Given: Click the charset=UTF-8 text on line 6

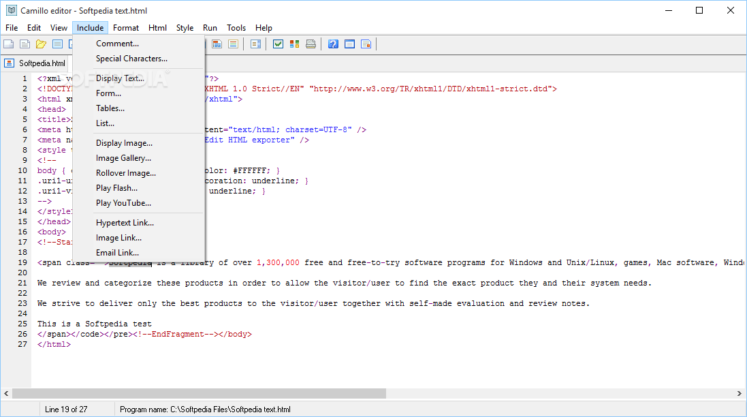Looking at the screenshot, I should (318, 129).
